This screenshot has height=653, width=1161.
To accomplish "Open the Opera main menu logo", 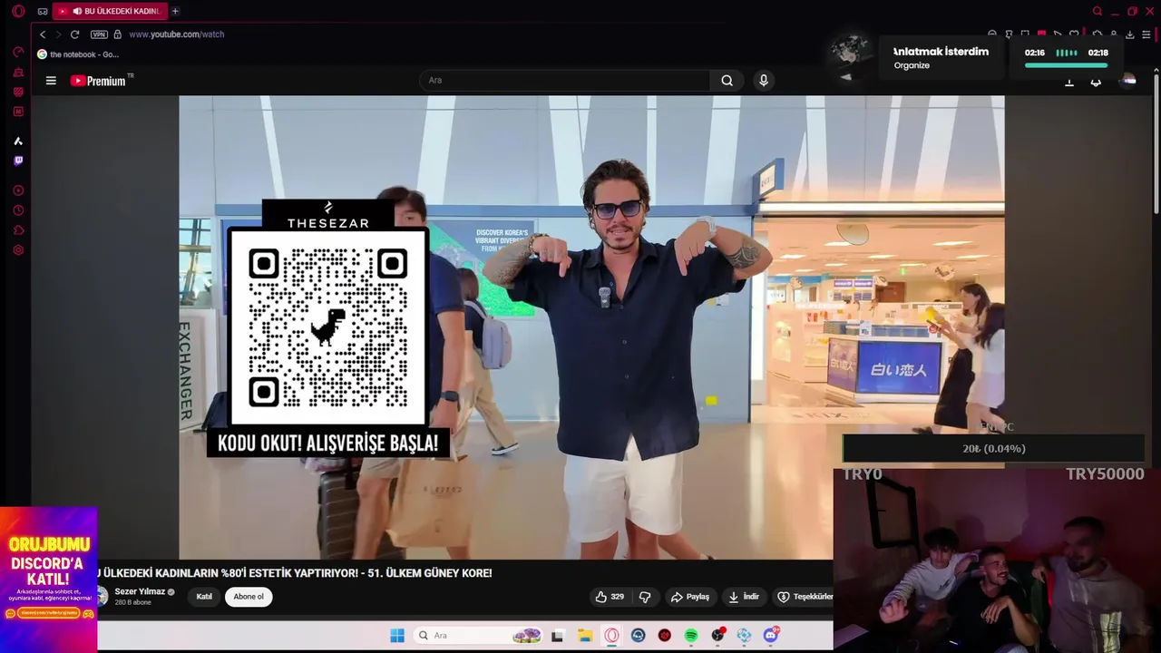I will [18, 11].
